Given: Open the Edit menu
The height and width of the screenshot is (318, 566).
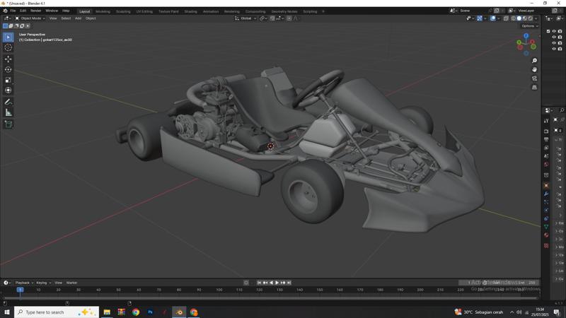Looking at the screenshot, I should pos(23,11).
